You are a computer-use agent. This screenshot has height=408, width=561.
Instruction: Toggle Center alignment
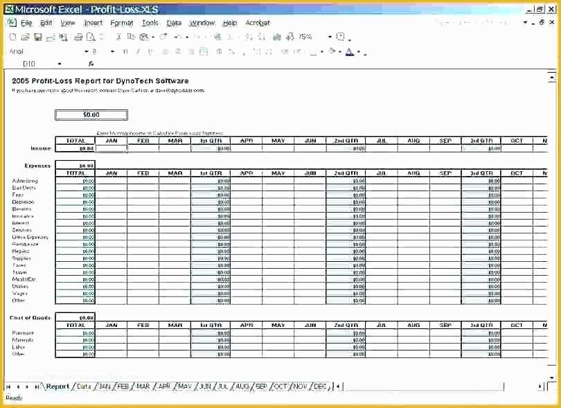(178, 52)
